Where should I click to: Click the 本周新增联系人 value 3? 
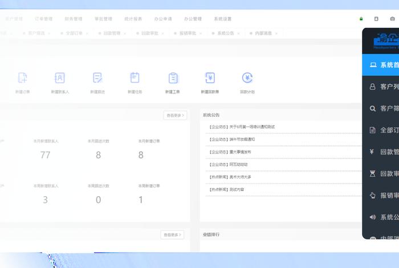(x=45, y=200)
